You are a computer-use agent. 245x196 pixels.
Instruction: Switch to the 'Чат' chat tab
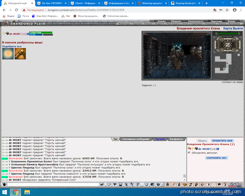[116, 139]
